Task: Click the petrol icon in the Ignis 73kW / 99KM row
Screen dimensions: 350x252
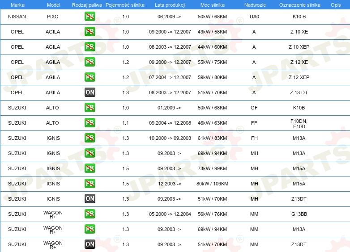Action: [x=90, y=168]
